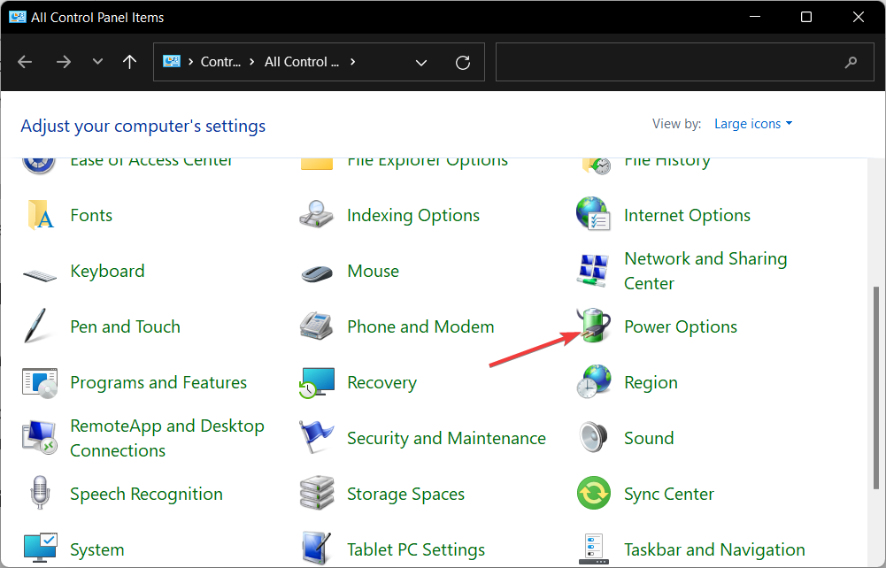This screenshot has height=568, width=886.
Task: Open the Region link
Action: [x=651, y=383]
